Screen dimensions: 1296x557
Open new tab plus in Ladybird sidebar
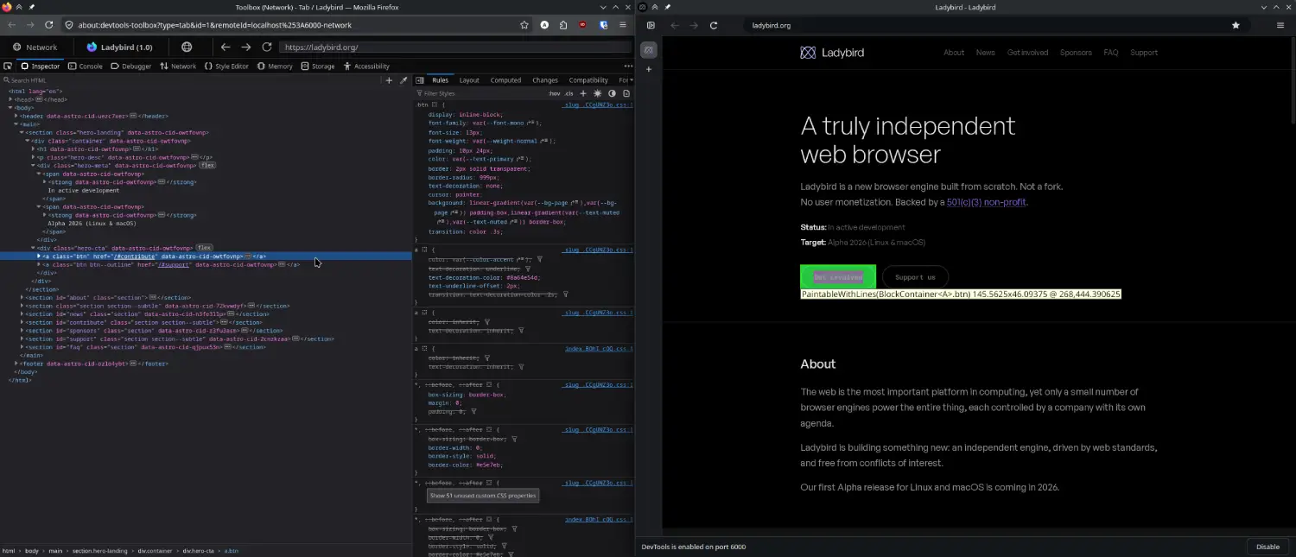[649, 69]
